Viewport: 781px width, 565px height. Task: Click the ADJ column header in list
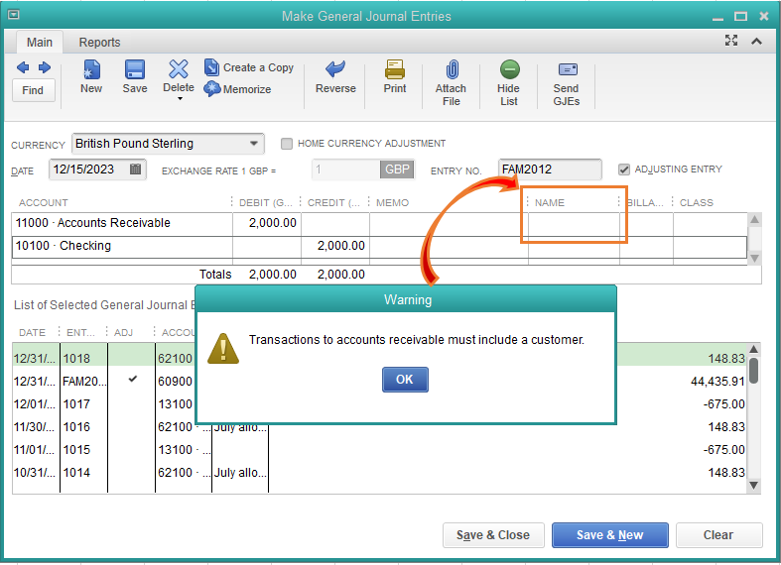tap(123, 333)
